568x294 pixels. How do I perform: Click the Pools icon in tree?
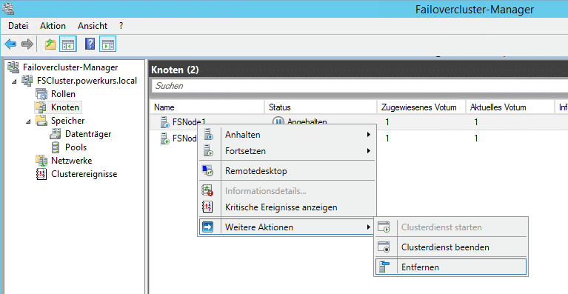coord(56,147)
